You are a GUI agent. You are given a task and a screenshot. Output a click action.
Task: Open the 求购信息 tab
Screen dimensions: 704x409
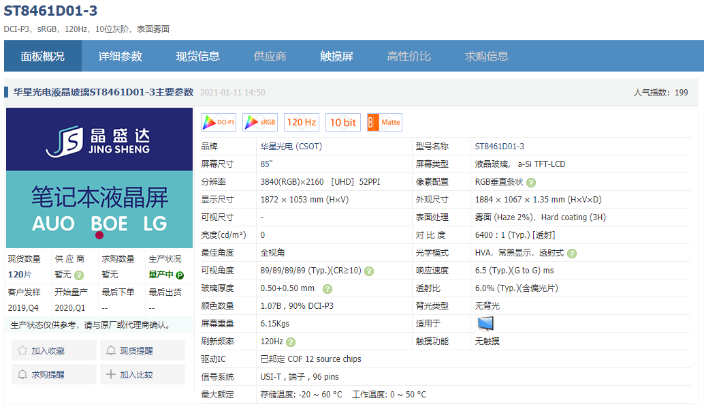485,56
